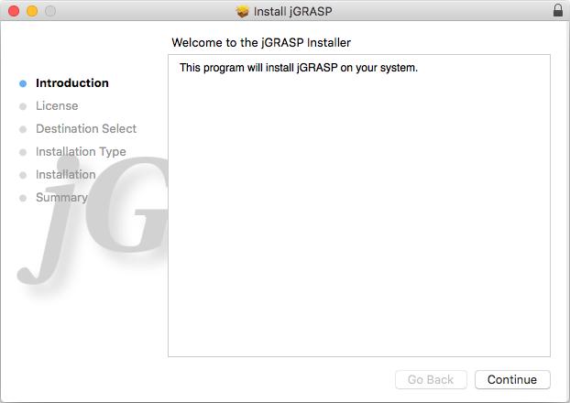Click the installer welcome message text

[298, 68]
